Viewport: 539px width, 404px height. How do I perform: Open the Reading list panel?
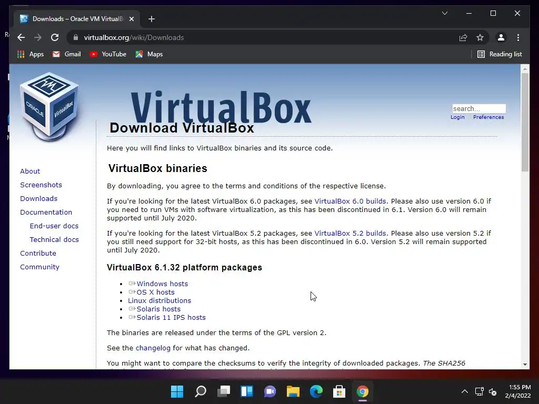coord(500,54)
